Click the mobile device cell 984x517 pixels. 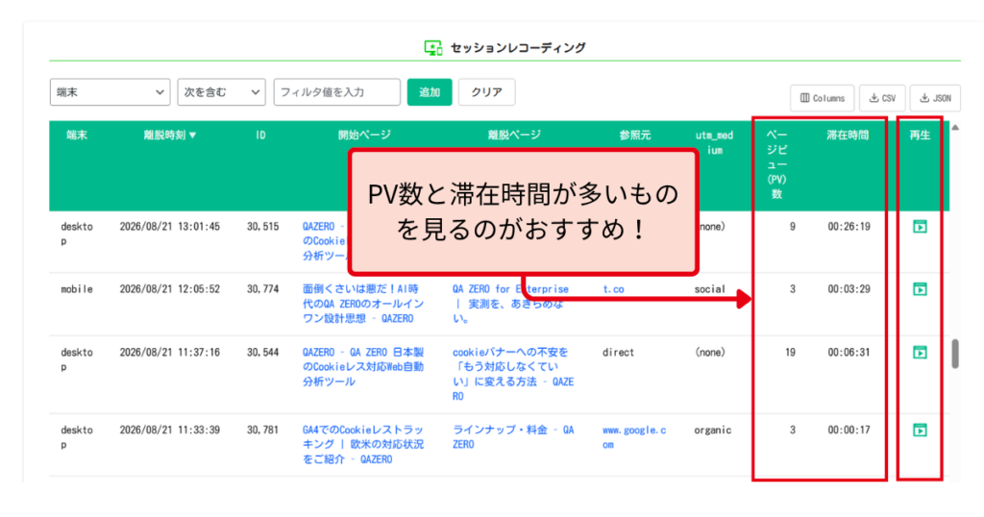[77, 289]
